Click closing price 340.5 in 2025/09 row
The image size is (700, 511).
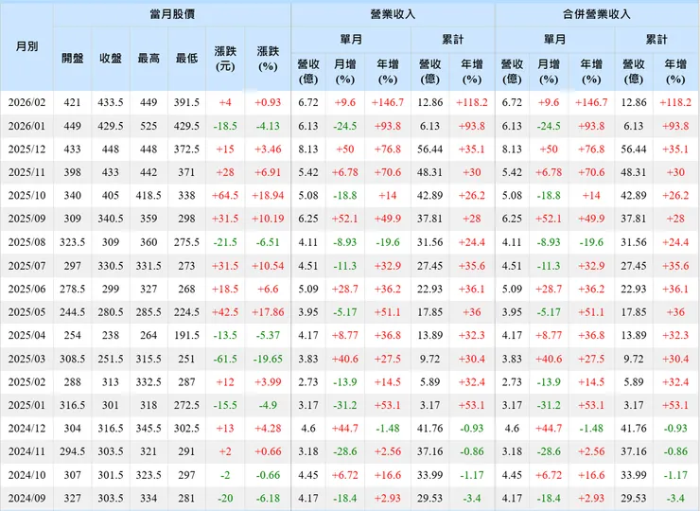tap(111, 219)
